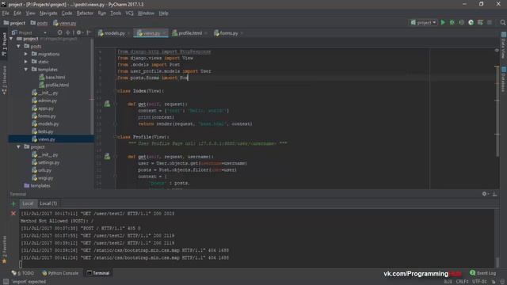Toggle the Favorites tool window side tab
507x285 pixels.
[x=4, y=250]
